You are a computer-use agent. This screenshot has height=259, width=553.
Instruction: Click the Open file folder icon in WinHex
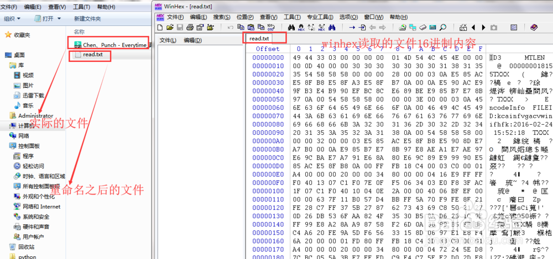[x=170, y=27]
